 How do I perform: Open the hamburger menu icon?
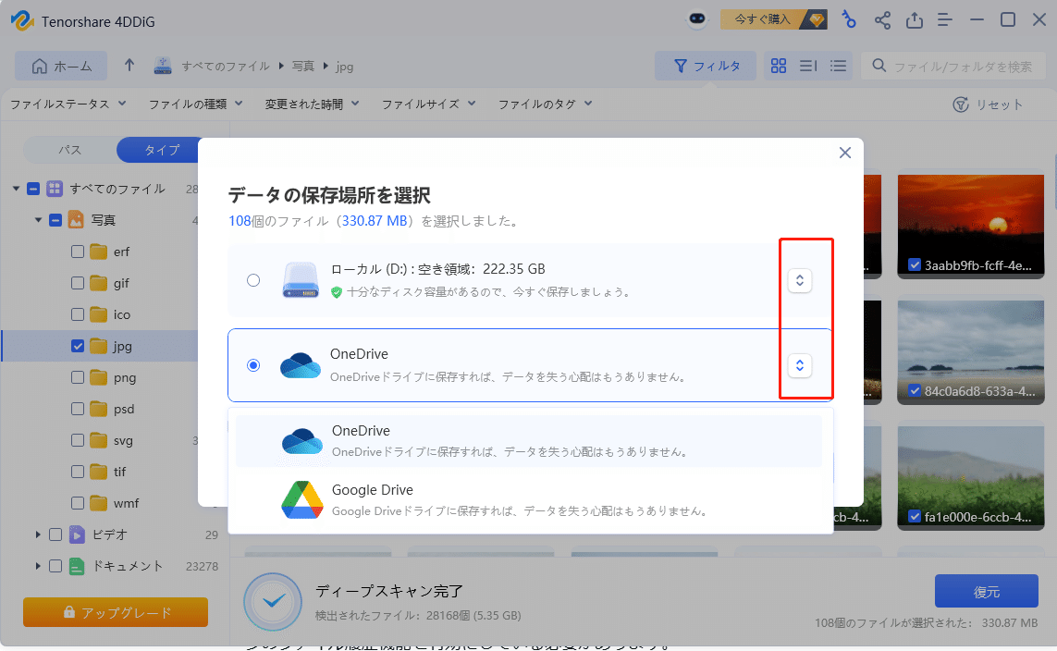pyautogui.click(x=945, y=19)
